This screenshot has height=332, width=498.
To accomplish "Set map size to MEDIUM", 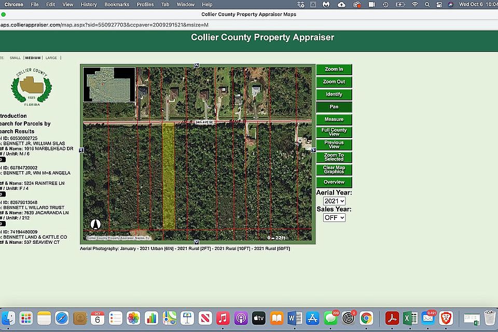I will pos(33,58).
